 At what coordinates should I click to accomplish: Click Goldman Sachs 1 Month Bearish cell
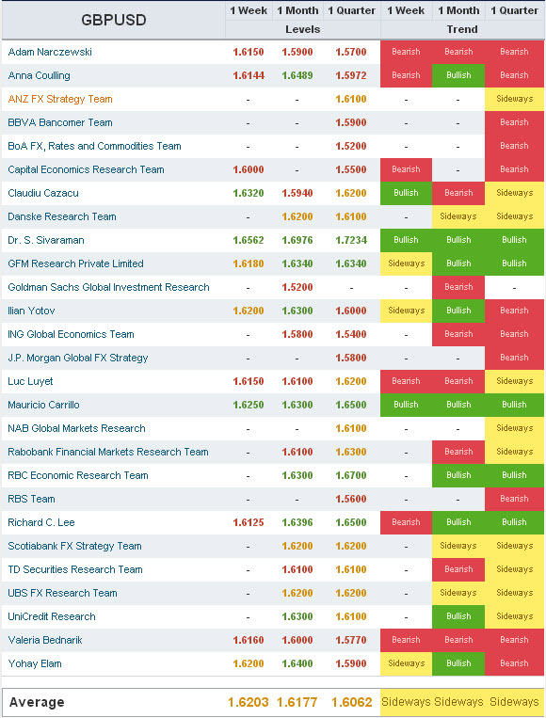[x=458, y=287]
